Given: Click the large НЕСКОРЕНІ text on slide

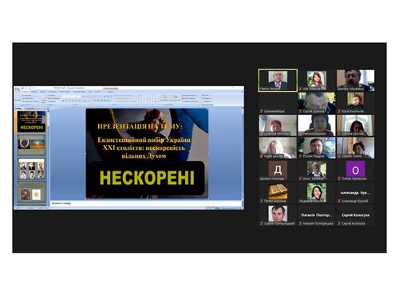Looking at the screenshot, I should pyautogui.click(x=147, y=178).
